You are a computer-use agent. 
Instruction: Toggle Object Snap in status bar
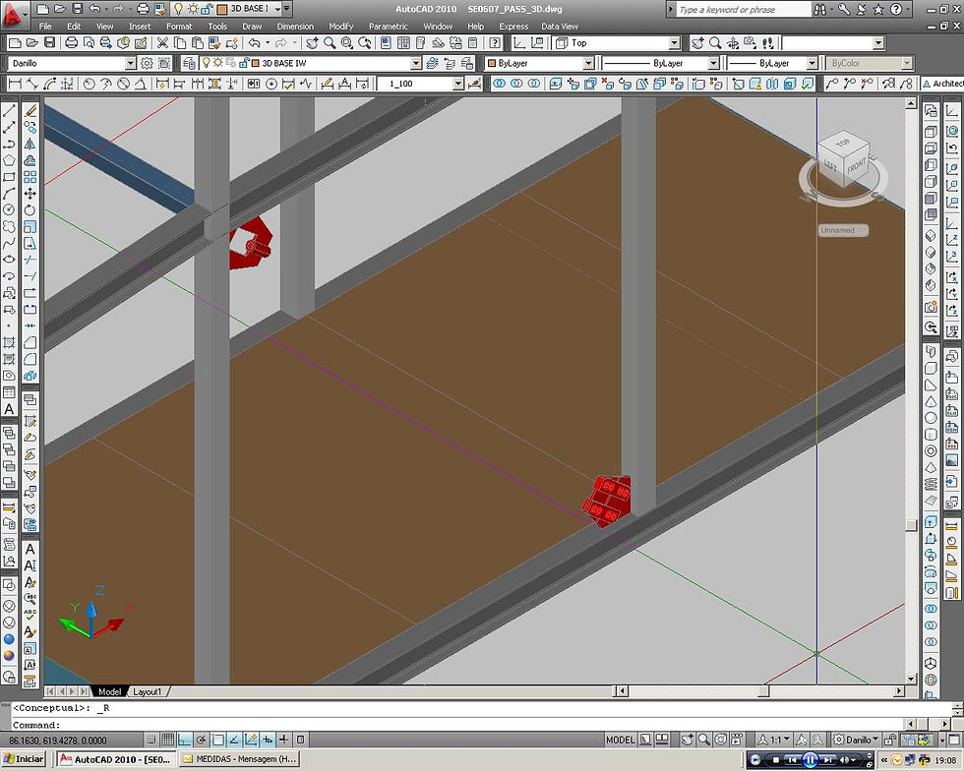(217, 740)
